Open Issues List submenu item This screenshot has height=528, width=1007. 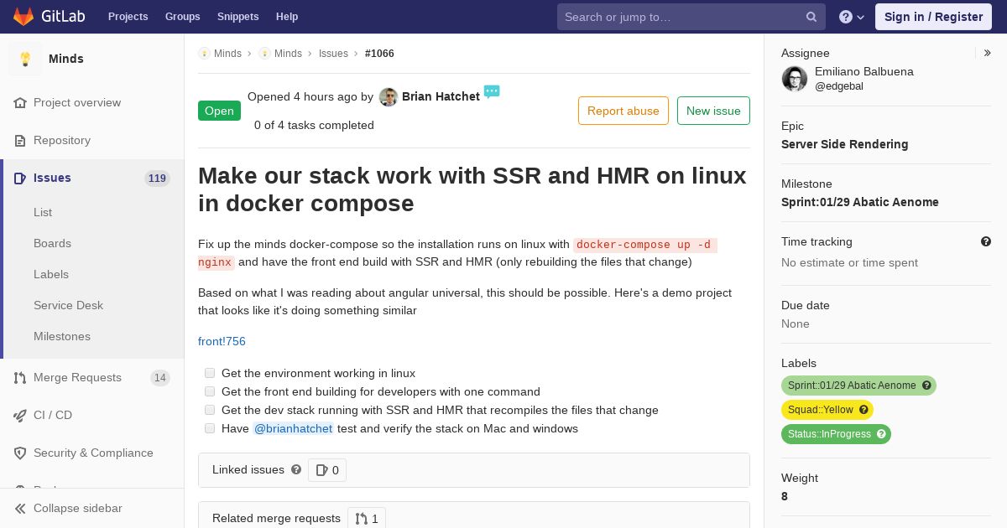43,212
